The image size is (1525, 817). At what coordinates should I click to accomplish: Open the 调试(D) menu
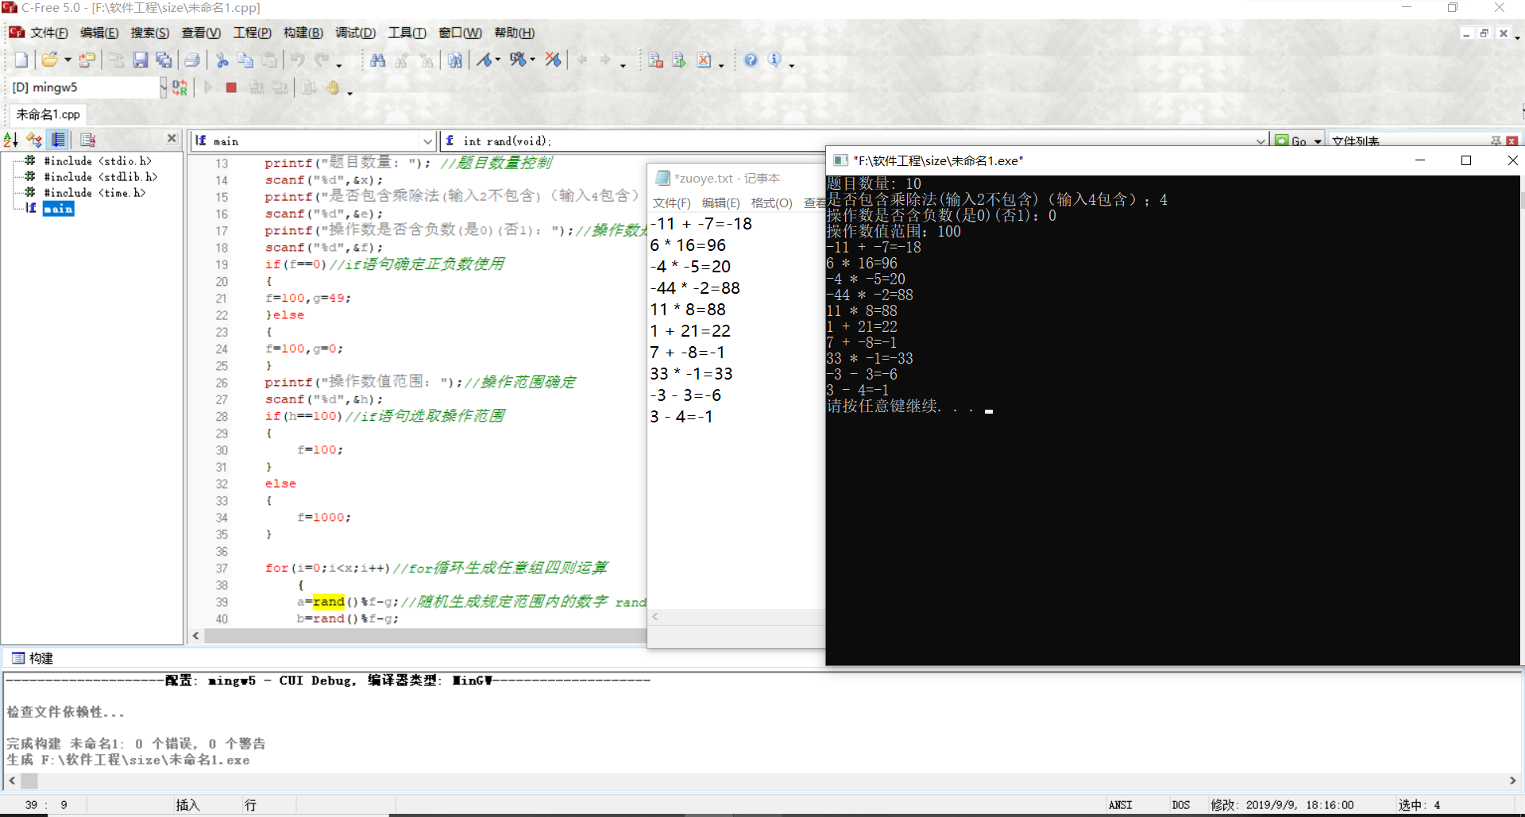pos(355,33)
